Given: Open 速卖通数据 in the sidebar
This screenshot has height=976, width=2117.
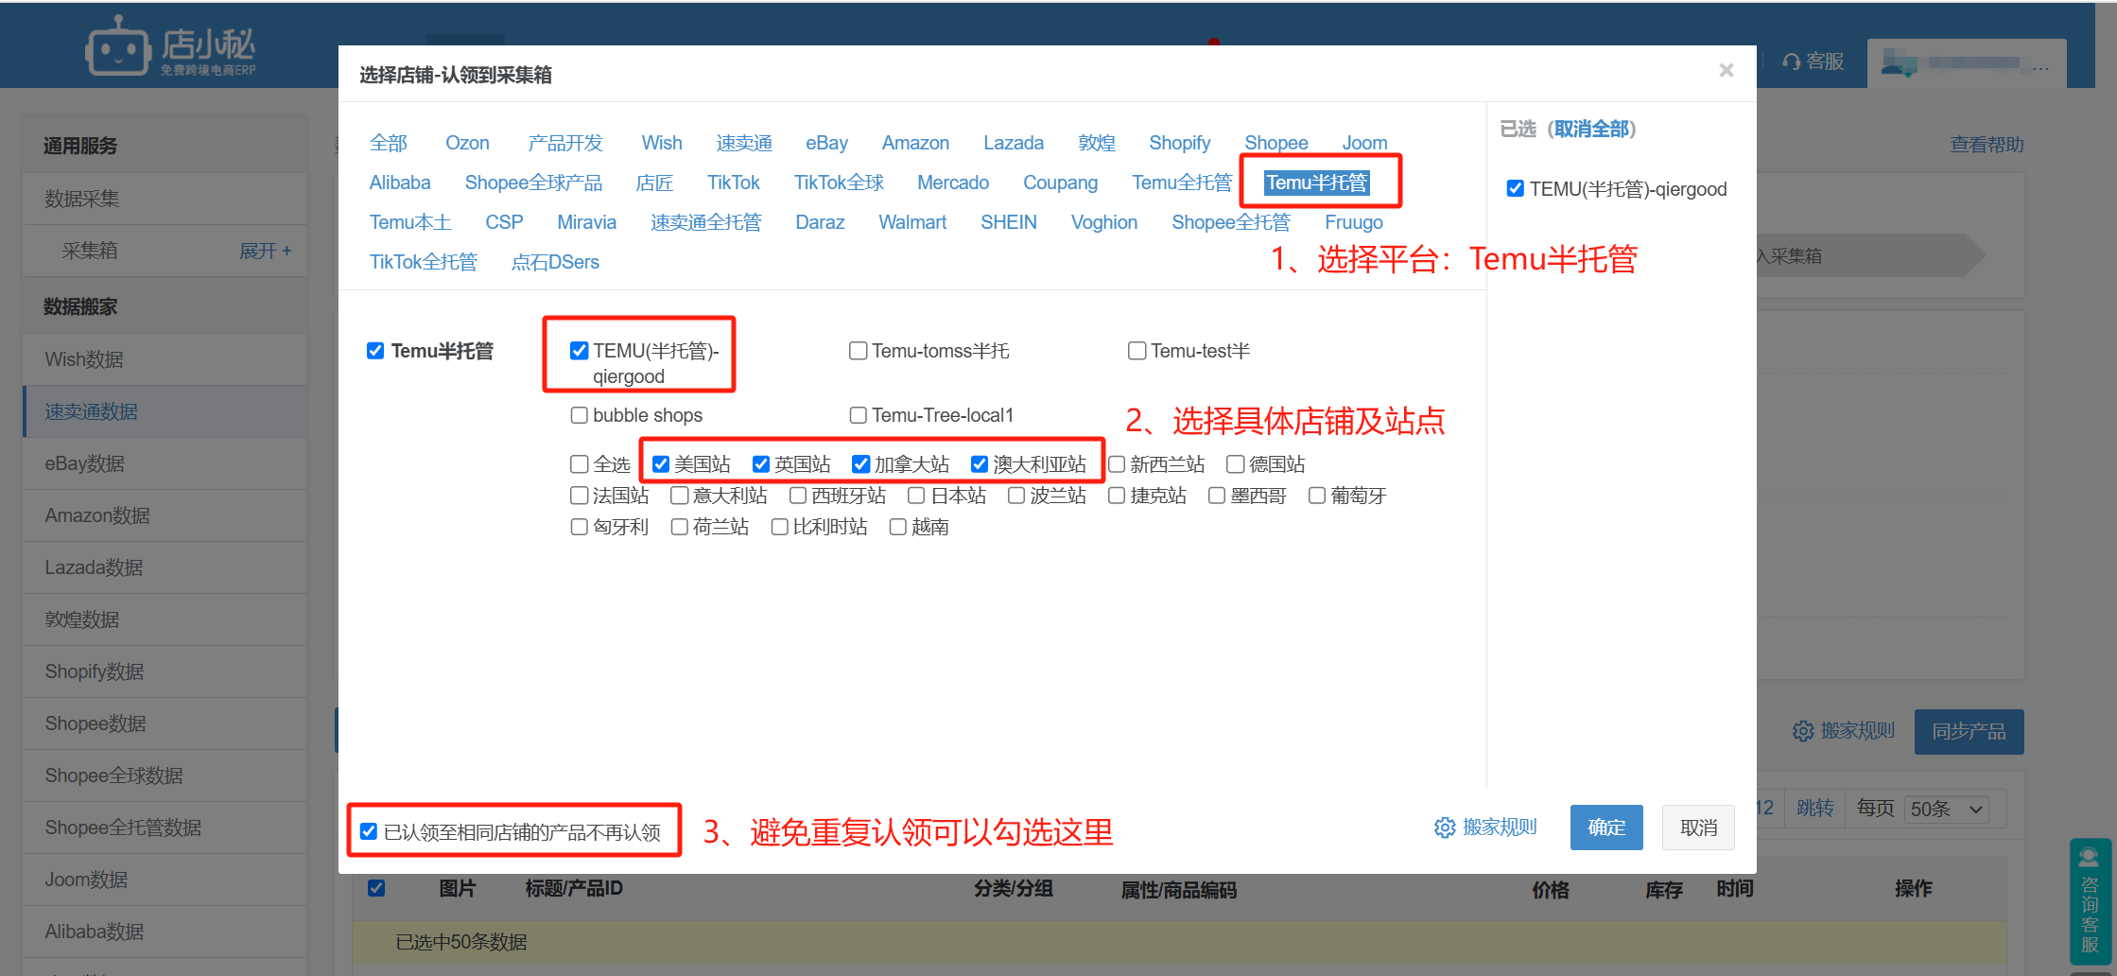Looking at the screenshot, I should coord(165,411).
